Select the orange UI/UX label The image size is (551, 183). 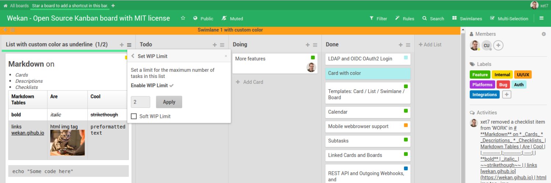click(523, 75)
